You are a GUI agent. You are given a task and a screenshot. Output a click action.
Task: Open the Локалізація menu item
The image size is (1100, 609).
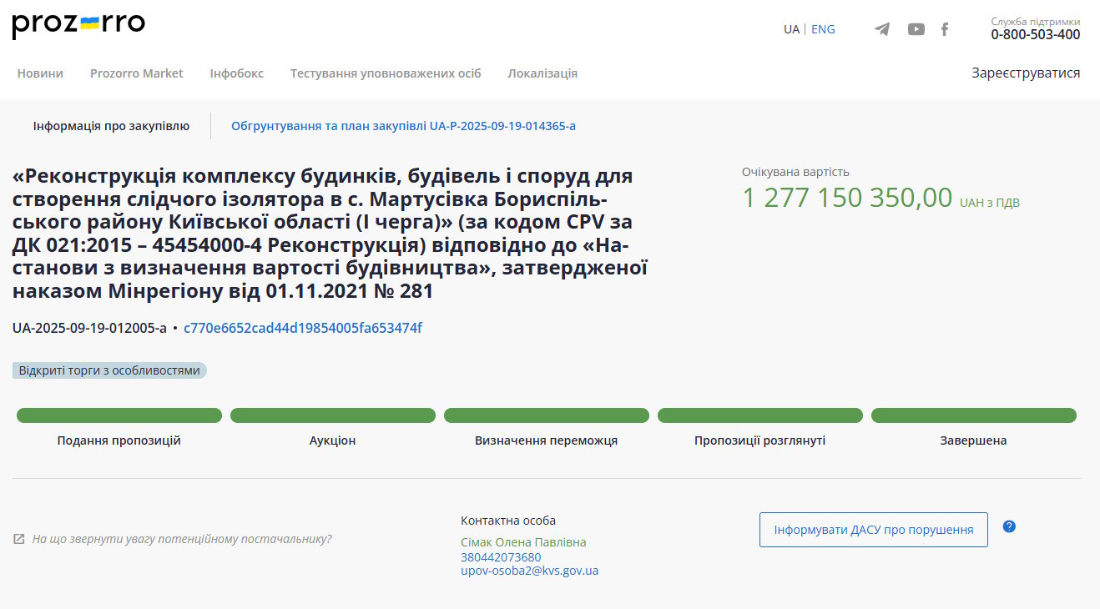(x=542, y=73)
